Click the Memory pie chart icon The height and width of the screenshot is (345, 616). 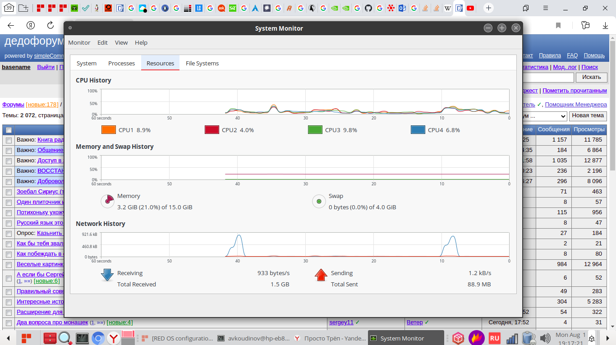tap(107, 201)
